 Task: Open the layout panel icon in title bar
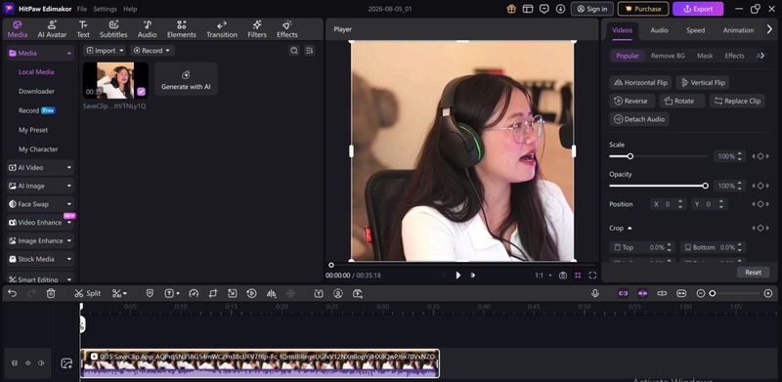click(528, 9)
